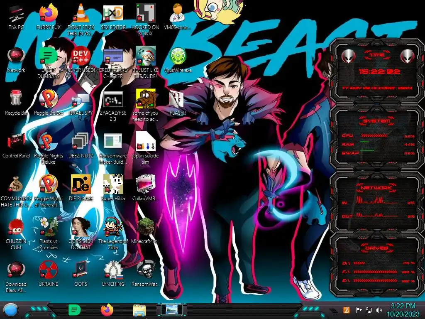Open the taskbar clock showing 3:22 PM
425x319 pixels.
point(403,310)
